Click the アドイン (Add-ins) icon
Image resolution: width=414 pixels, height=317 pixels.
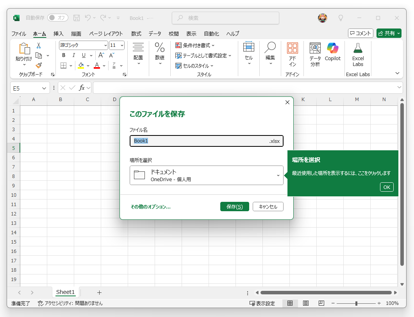(292, 53)
